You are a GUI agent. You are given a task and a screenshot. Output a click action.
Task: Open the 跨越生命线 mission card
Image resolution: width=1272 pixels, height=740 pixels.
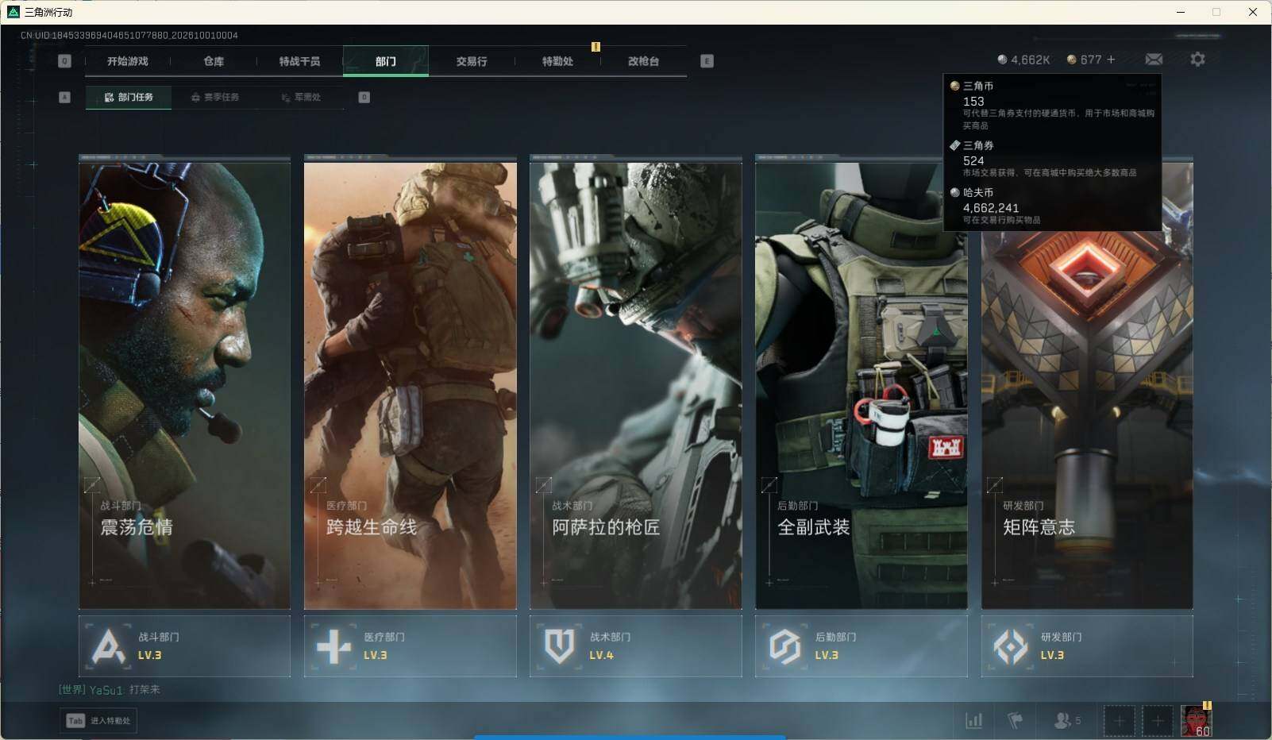click(x=411, y=383)
